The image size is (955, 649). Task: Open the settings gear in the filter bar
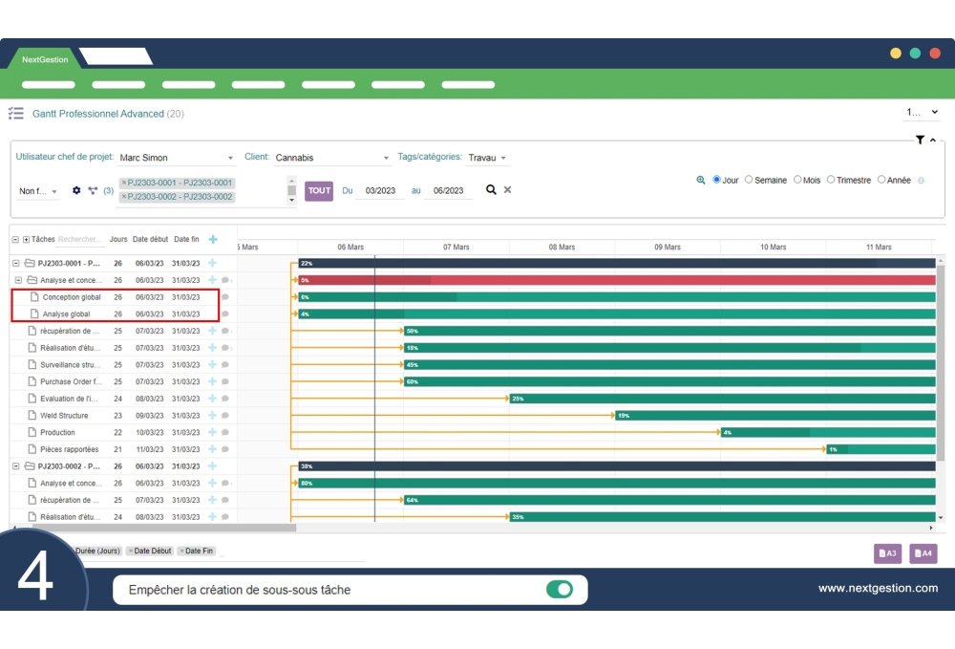(76, 188)
